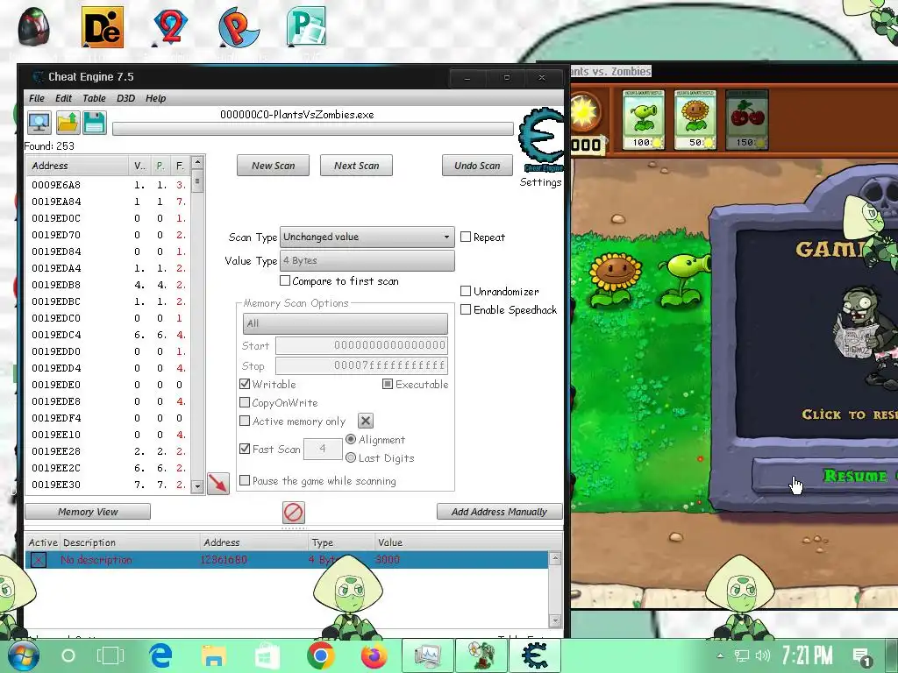Click the Stop address input field

361,365
